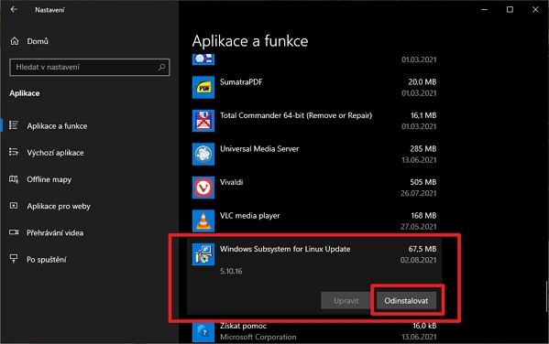Click the Windows Subsystem for Linux Update icon

tap(203, 254)
